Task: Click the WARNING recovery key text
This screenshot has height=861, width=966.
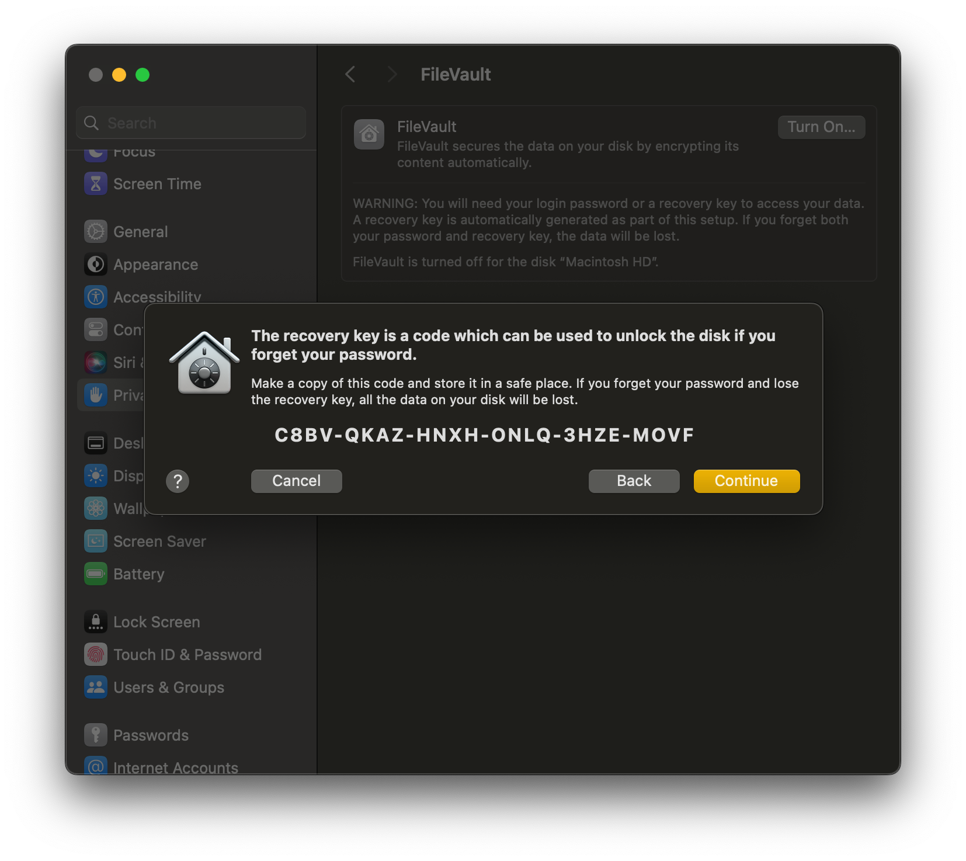Action: tap(609, 220)
